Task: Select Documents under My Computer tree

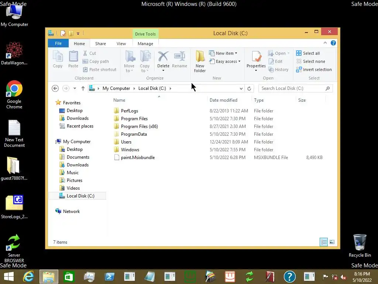Action: click(x=78, y=157)
